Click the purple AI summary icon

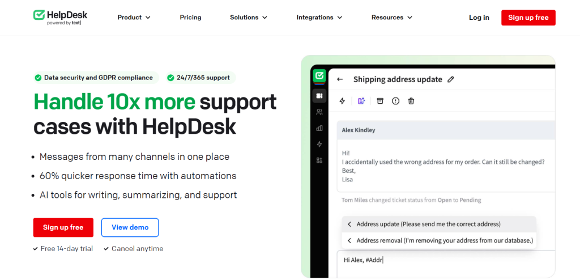coord(361,101)
